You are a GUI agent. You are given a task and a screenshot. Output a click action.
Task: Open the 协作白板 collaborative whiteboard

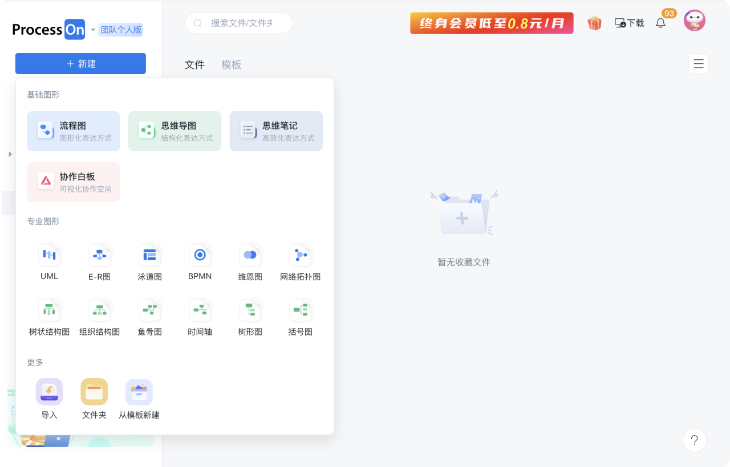click(x=73, y=182)
